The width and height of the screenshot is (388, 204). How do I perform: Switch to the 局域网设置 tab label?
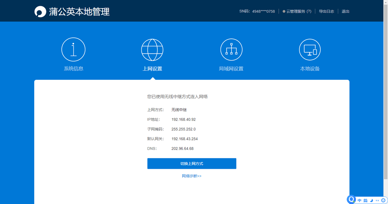pos(231,69)
